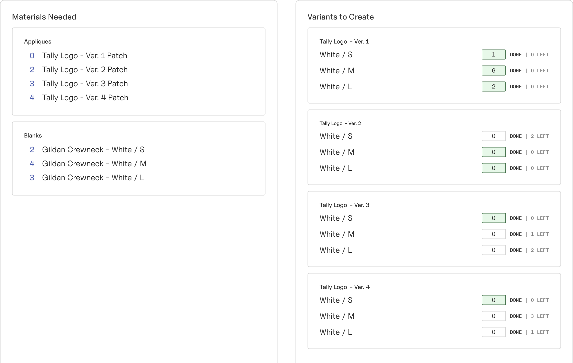This screenshot has height=363, width=573.
Task: Click the Variants to Create heading
Action: point(340,17)
